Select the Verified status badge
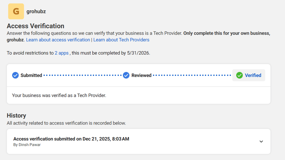 pos(248,75)
